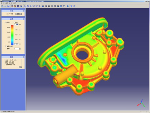Collapse the bottom statistics panel via its header icon

(23, 57)
